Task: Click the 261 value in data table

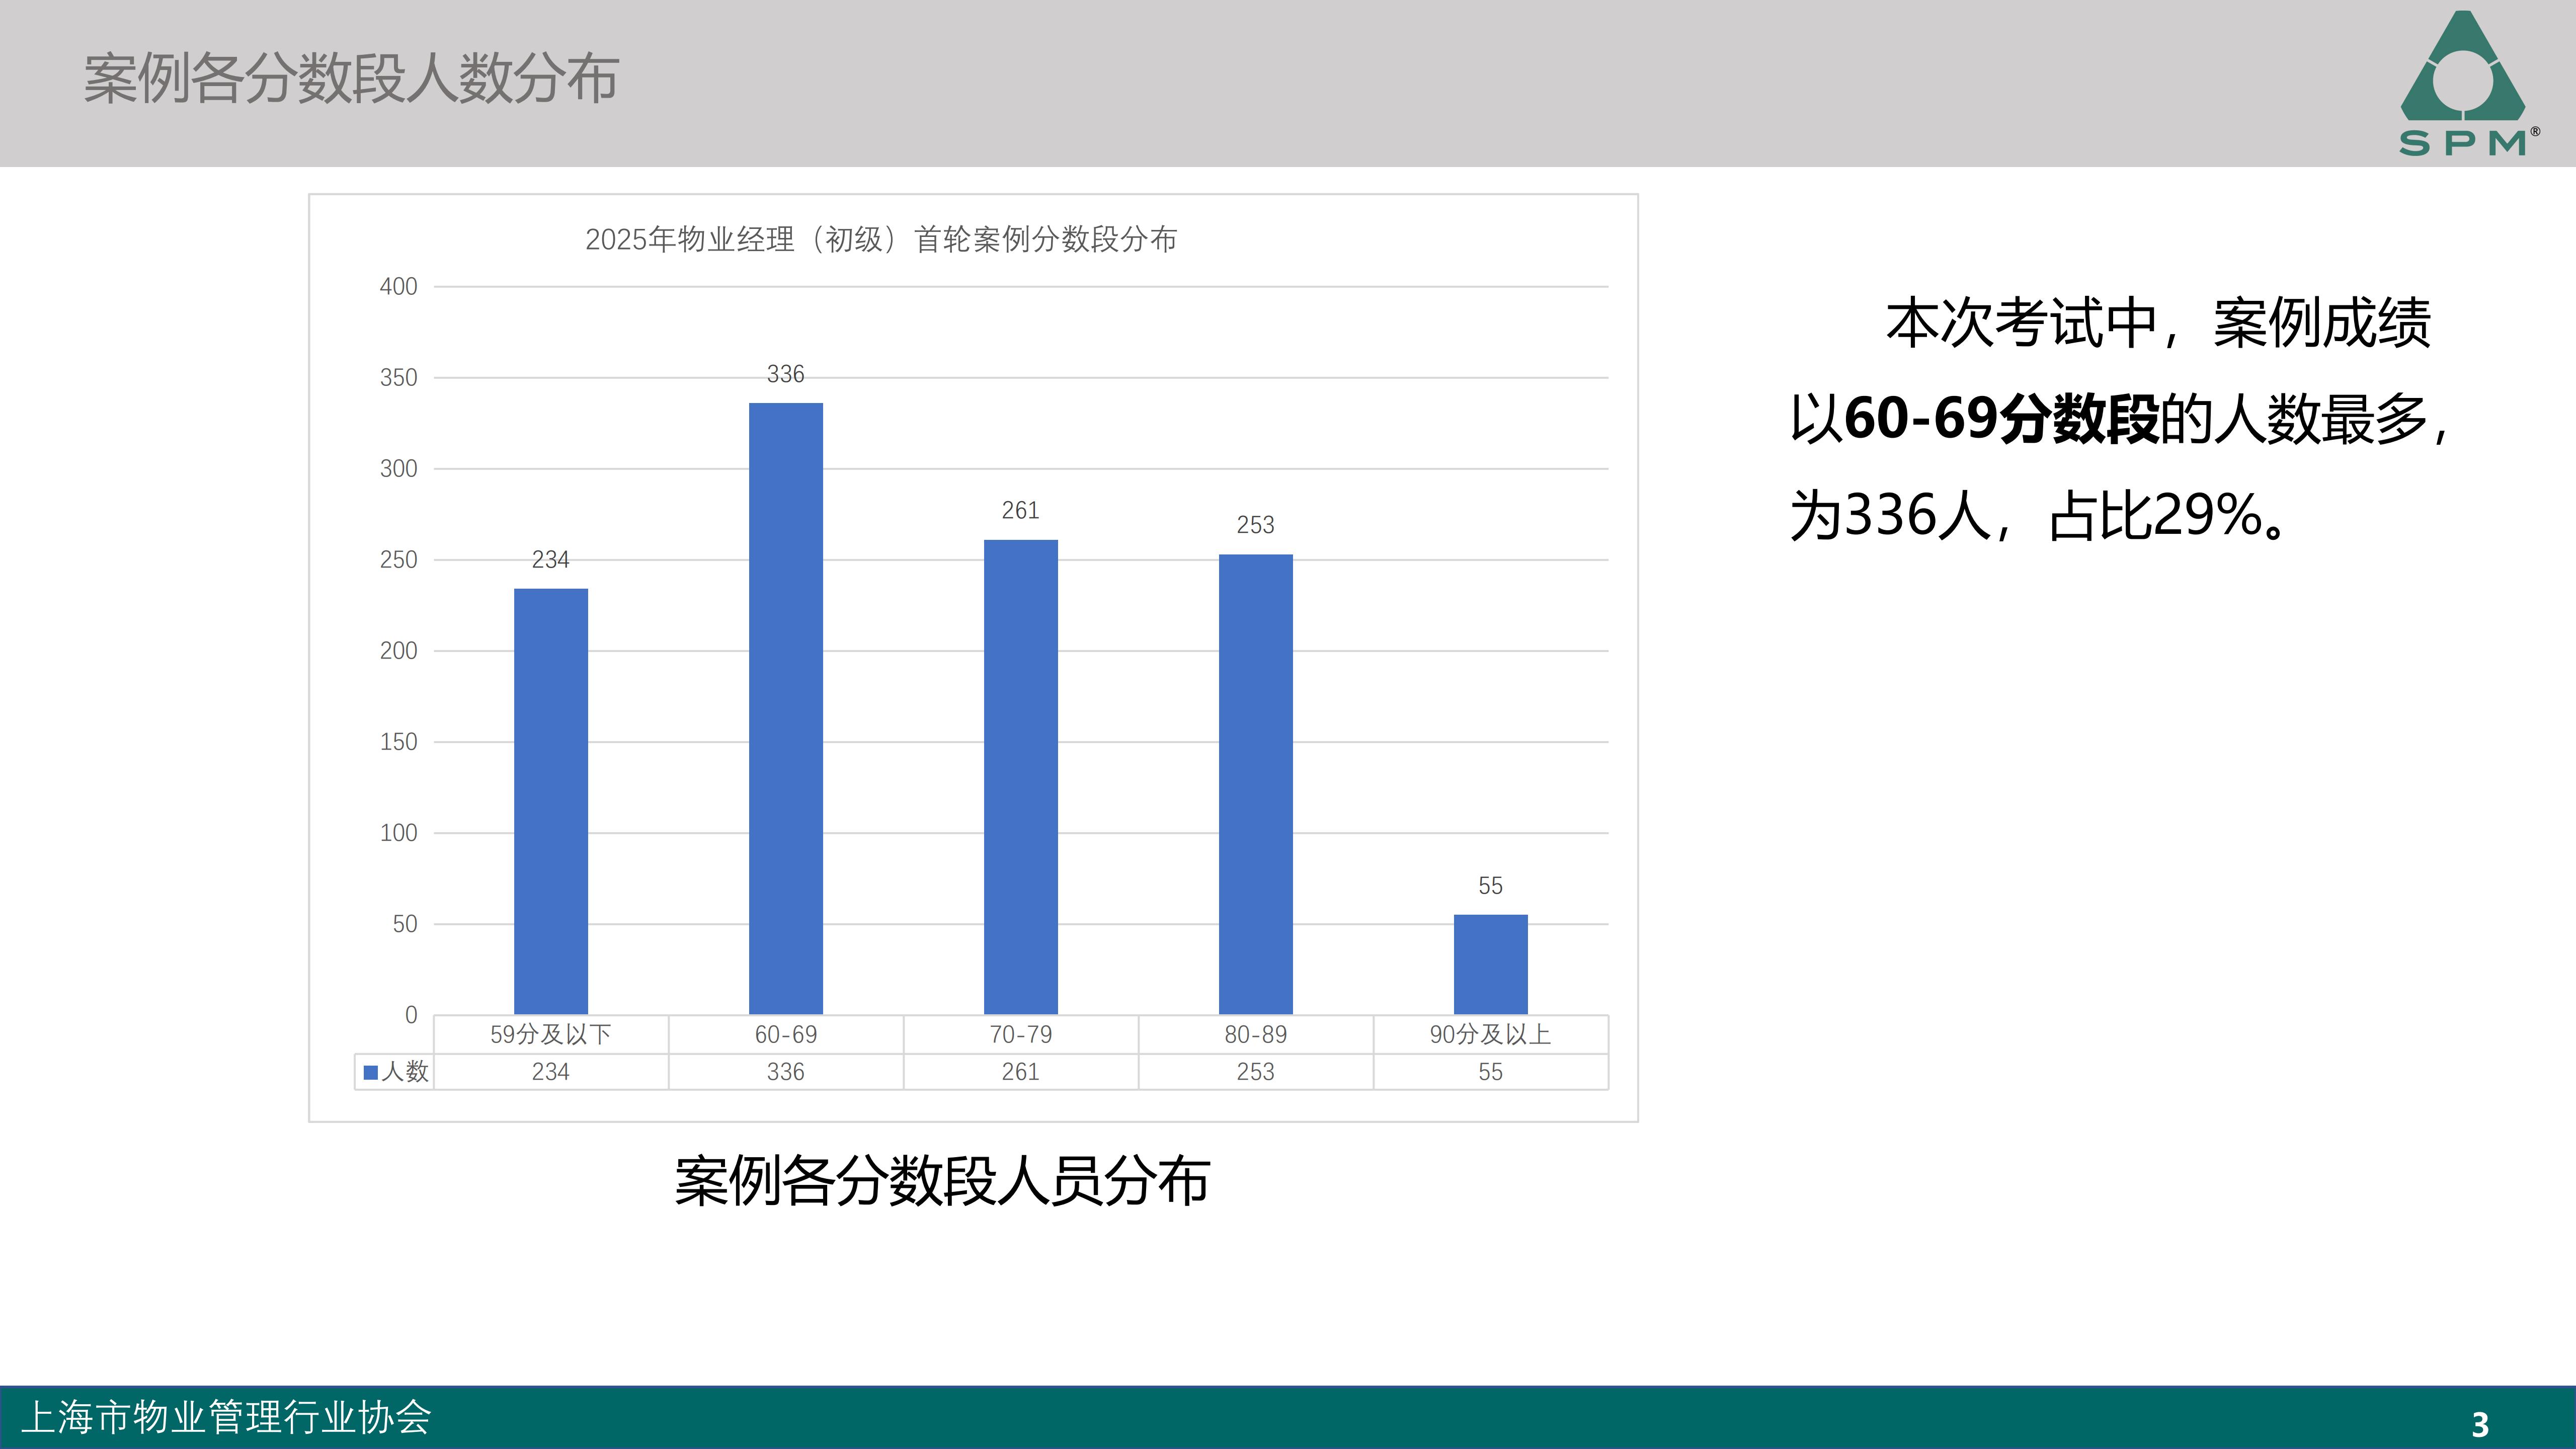Action: coord(1020,1072)
